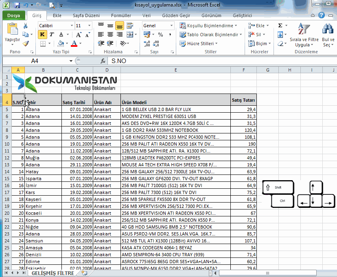Toggle wrap text icon
337x277 pixels.
[129, 26]
